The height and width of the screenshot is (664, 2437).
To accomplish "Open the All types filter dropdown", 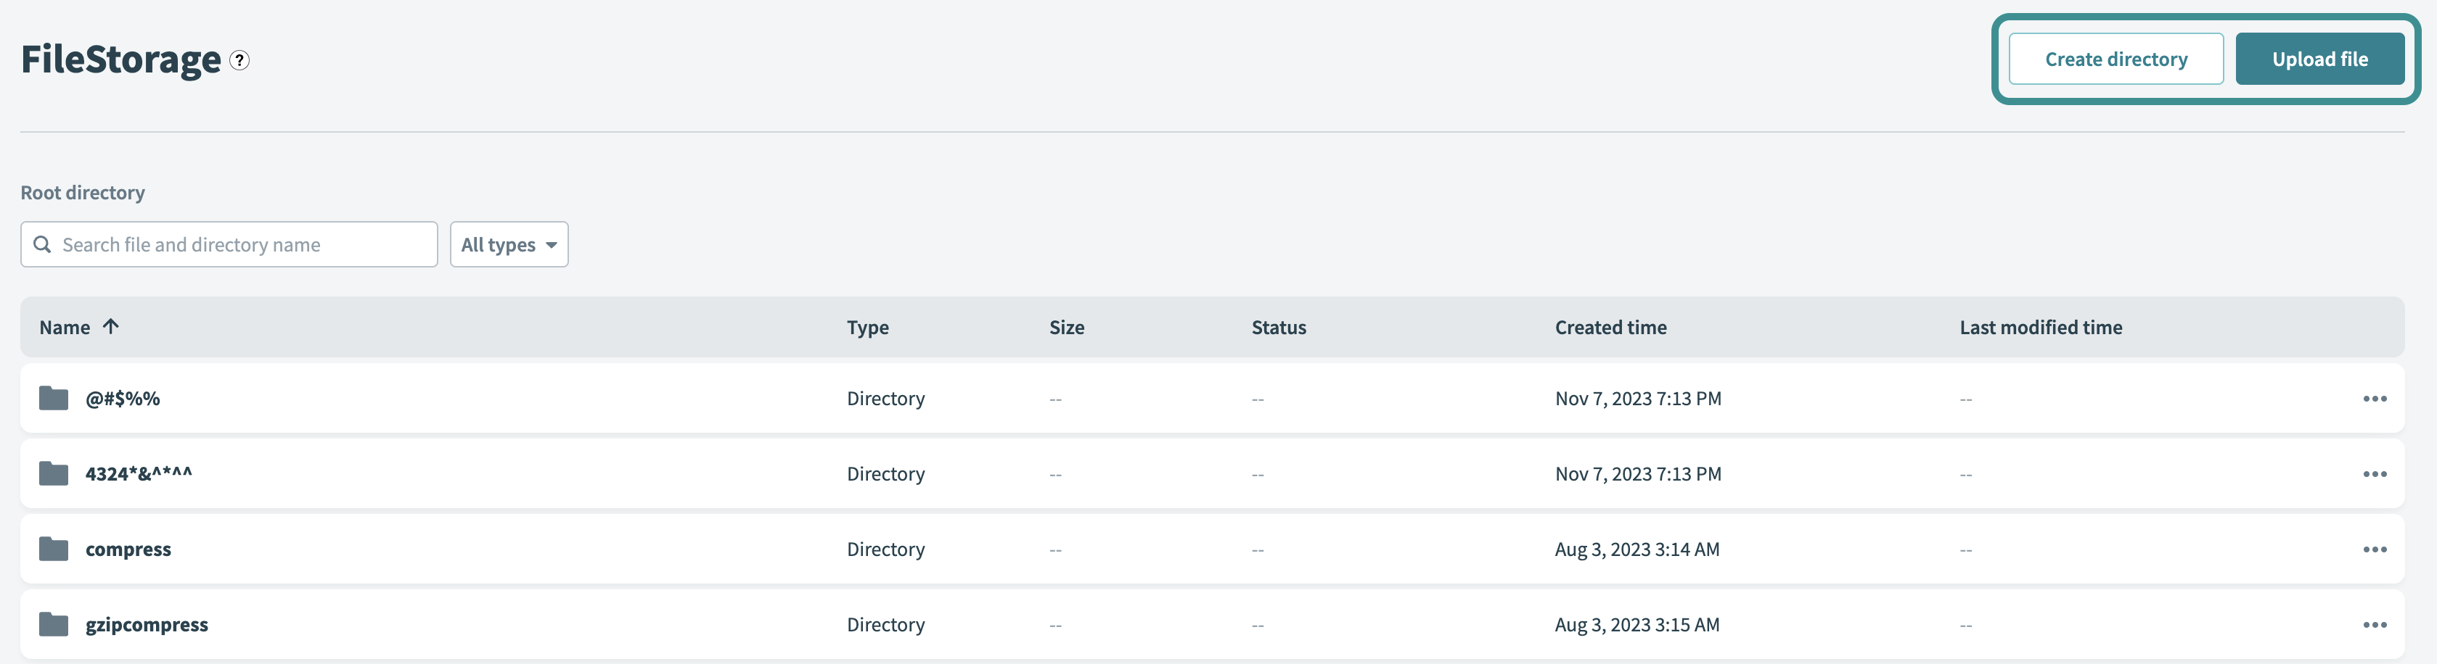I will (x=509, y=244).
